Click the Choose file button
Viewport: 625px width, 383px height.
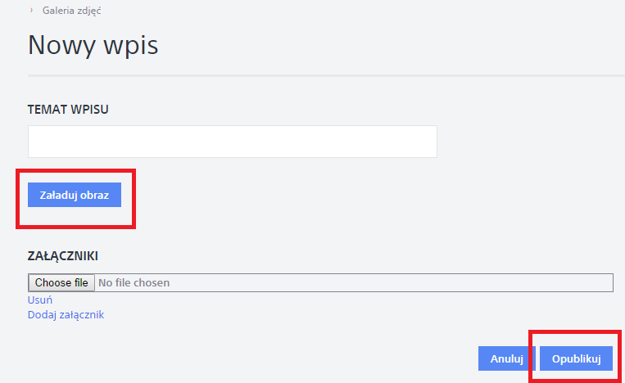coord(61,283)
